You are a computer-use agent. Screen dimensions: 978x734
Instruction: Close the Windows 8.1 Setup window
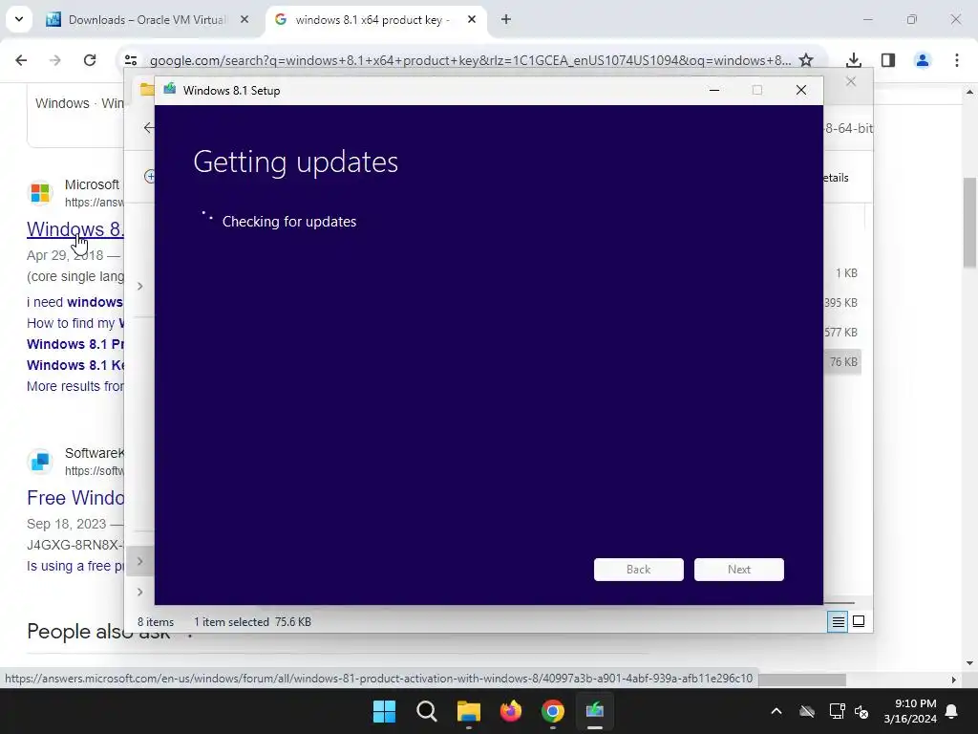click(801, 90)
